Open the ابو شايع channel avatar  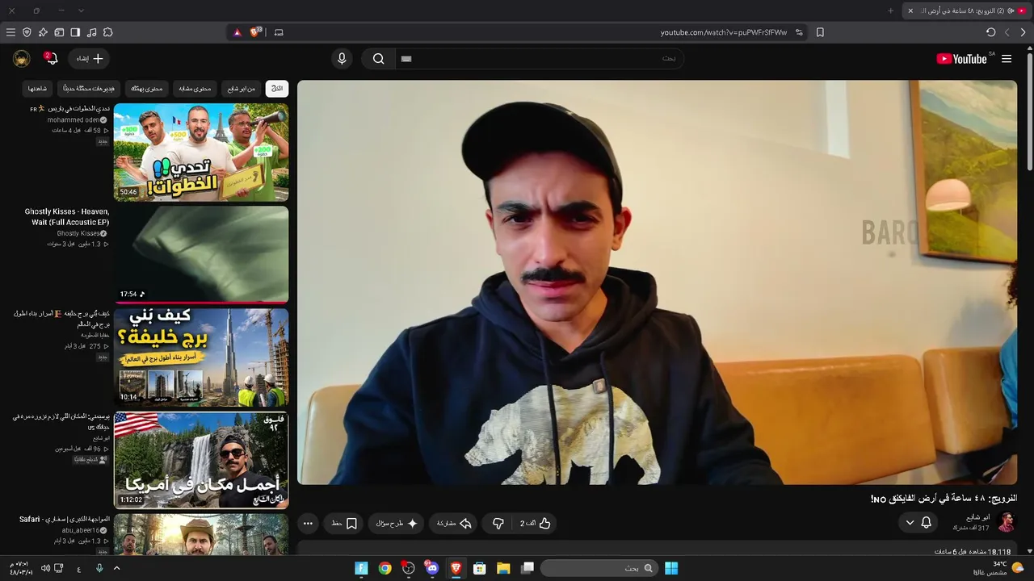[x=1006, y=522]
